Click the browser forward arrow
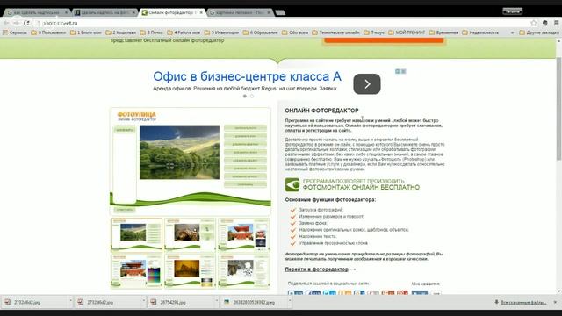Viewport: 562px width, 316px height. click(x=16, y=23)
